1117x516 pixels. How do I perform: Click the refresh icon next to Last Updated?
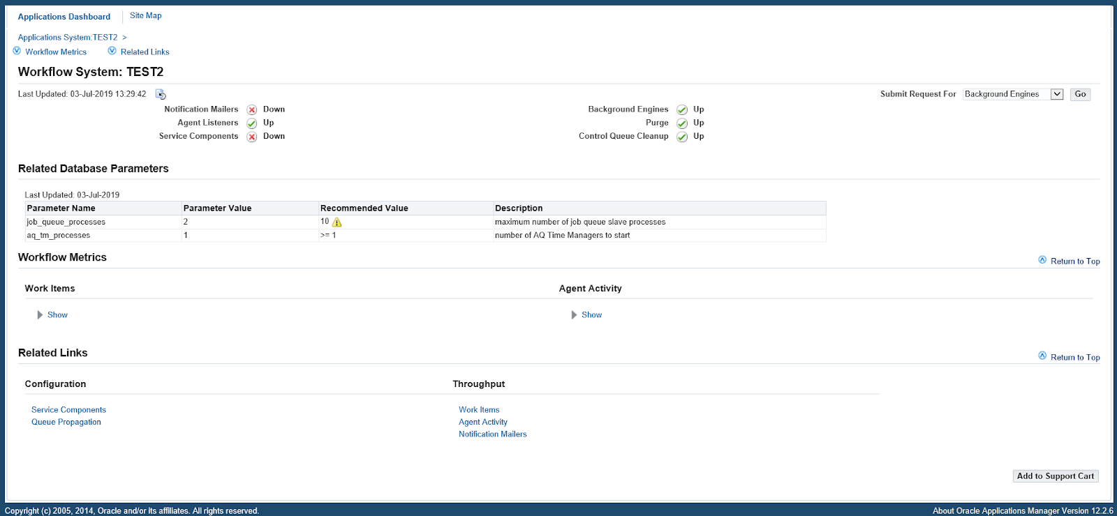coord(161,94)
